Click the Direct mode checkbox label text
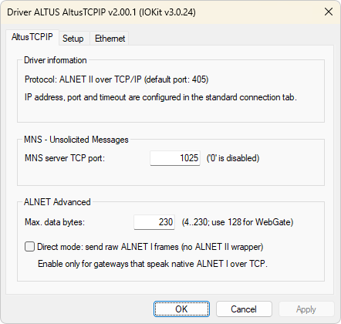The height and width of the screenshot is (324, 341). [x=150, y=247]
